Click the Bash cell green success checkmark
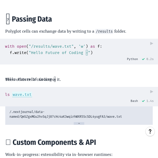Image resolution: width=158 pixels, height=158 pixels. (x=143, y=101)
